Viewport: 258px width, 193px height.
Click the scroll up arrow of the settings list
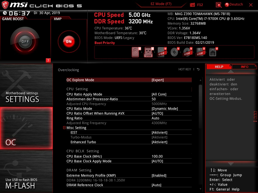tap(200, 80)
